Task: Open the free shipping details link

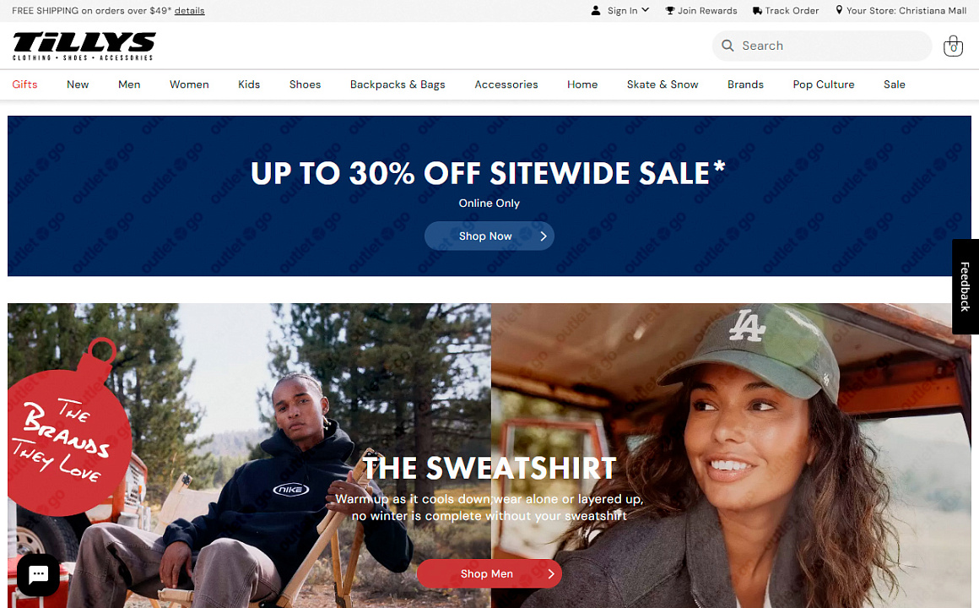Action: [x=189, y=11]
